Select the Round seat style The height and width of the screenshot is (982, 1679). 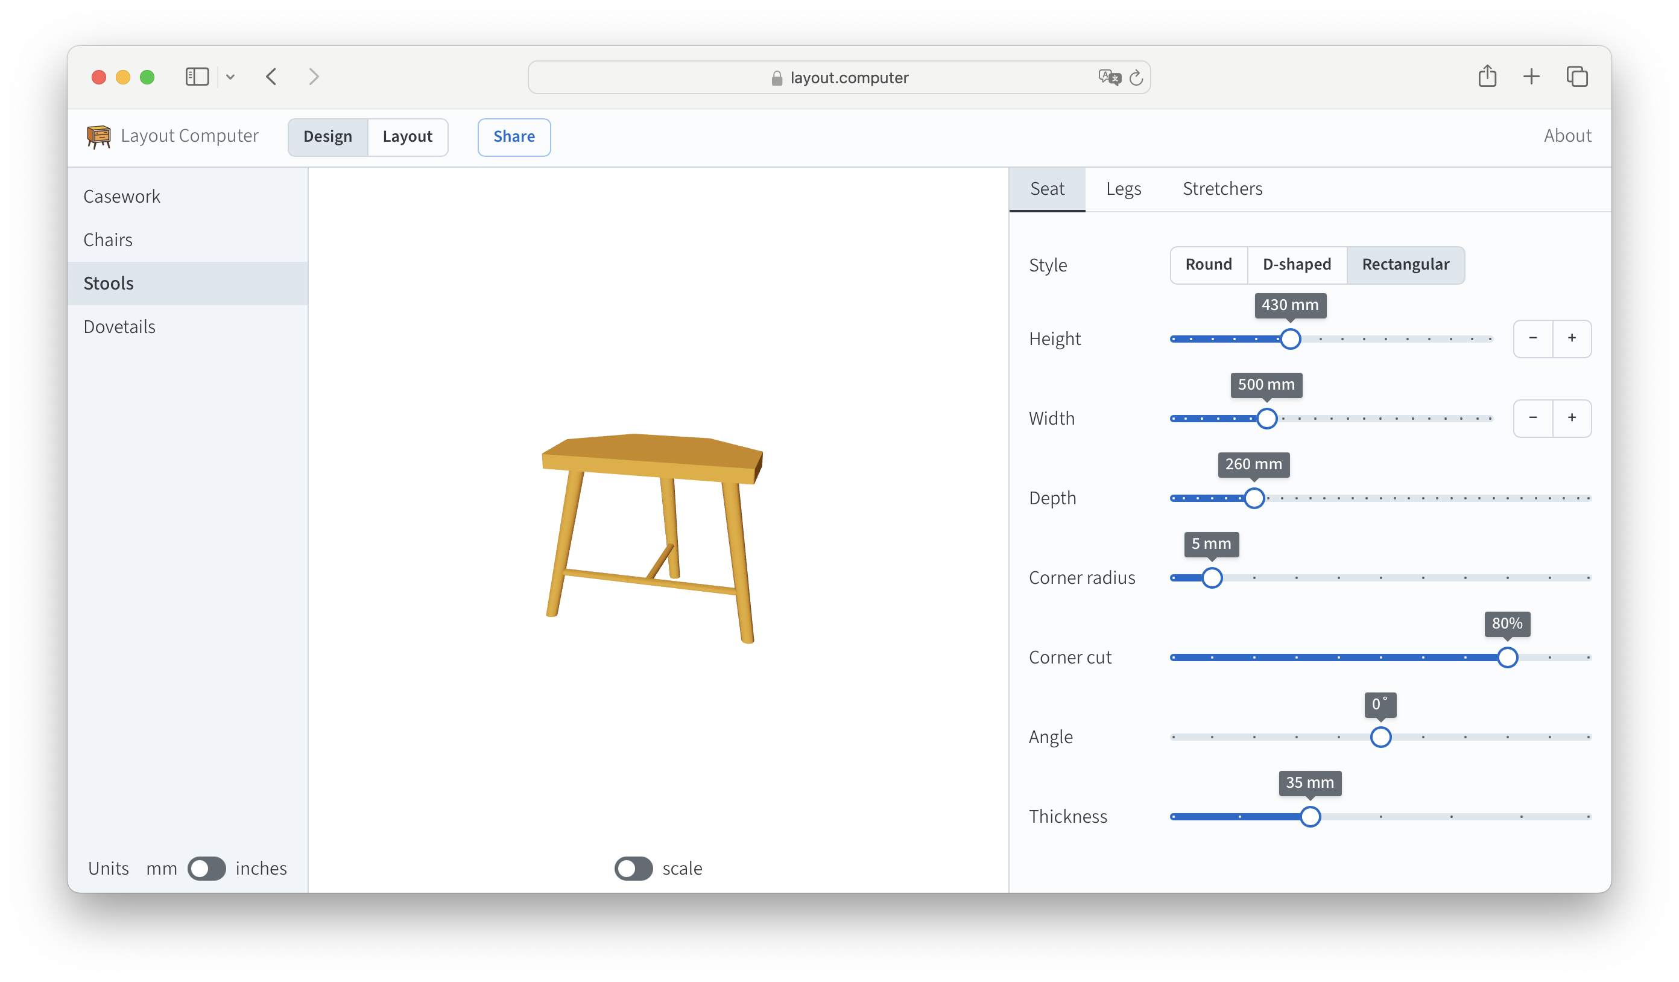[1208, 264]
